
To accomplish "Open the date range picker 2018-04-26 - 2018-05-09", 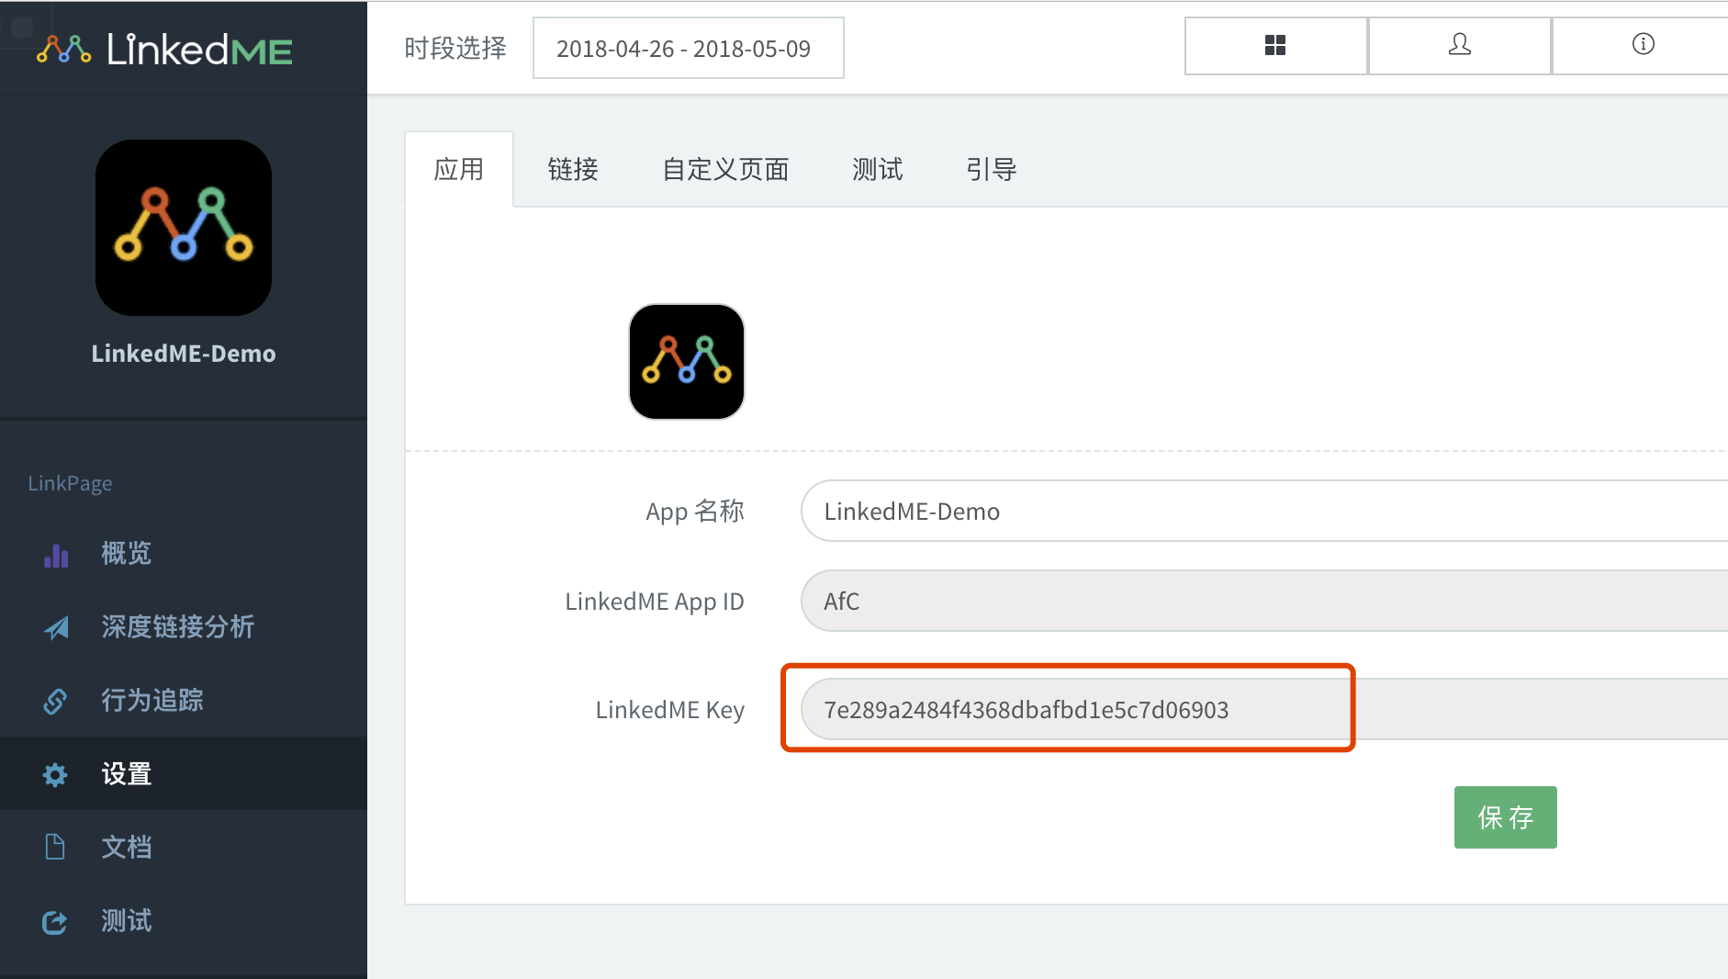I will pos(689,48).
